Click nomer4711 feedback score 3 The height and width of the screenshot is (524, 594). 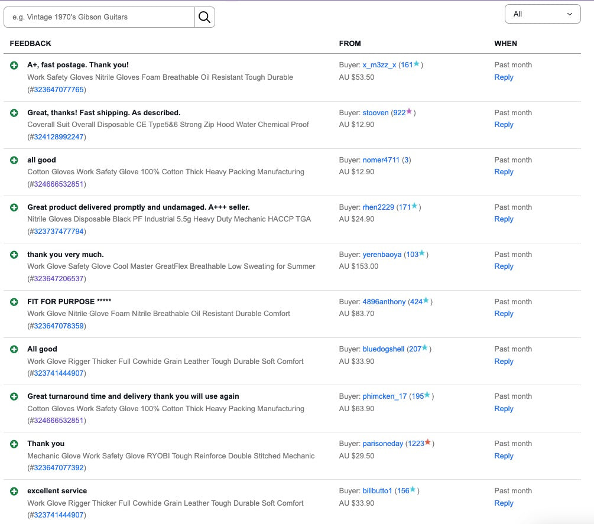point(406,160)
